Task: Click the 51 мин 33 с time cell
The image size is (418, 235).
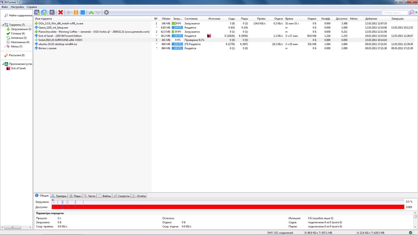Action: click(x=292, y=23)
